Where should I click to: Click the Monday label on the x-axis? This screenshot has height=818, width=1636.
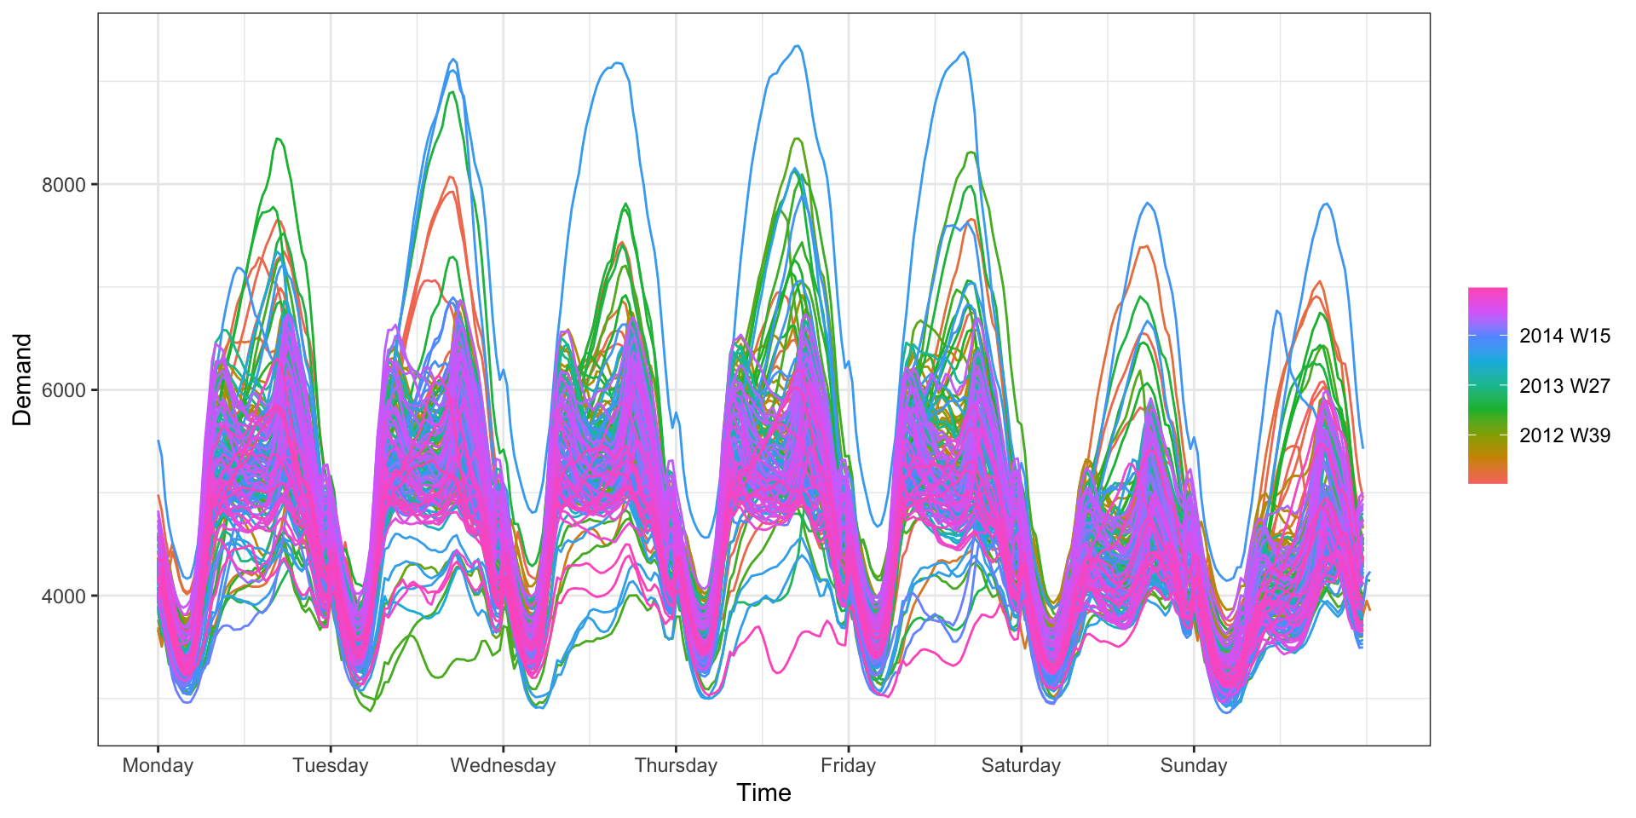(x=158, y=765)
